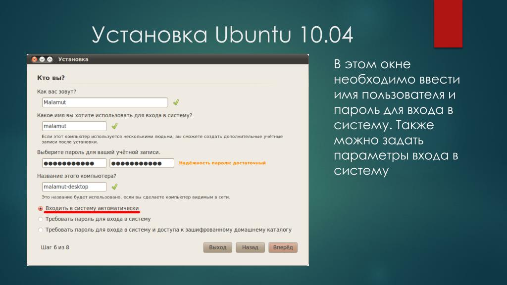Focus the full name field 'Malamut'

pos(105,102)
